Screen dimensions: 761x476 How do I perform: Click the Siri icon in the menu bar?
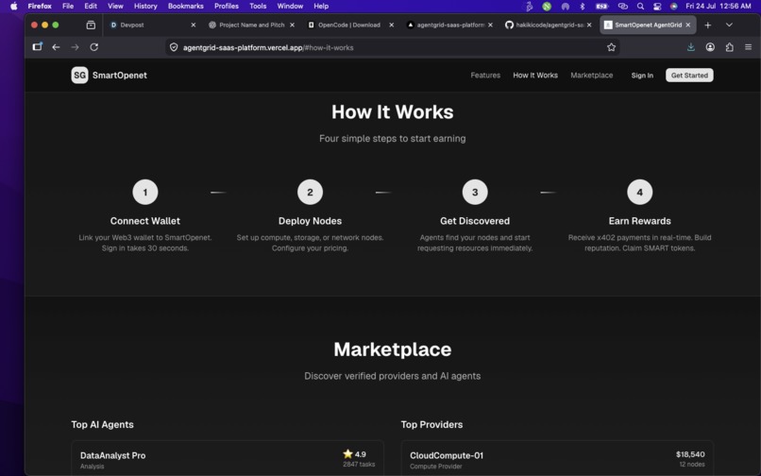(x=673, y=7)
